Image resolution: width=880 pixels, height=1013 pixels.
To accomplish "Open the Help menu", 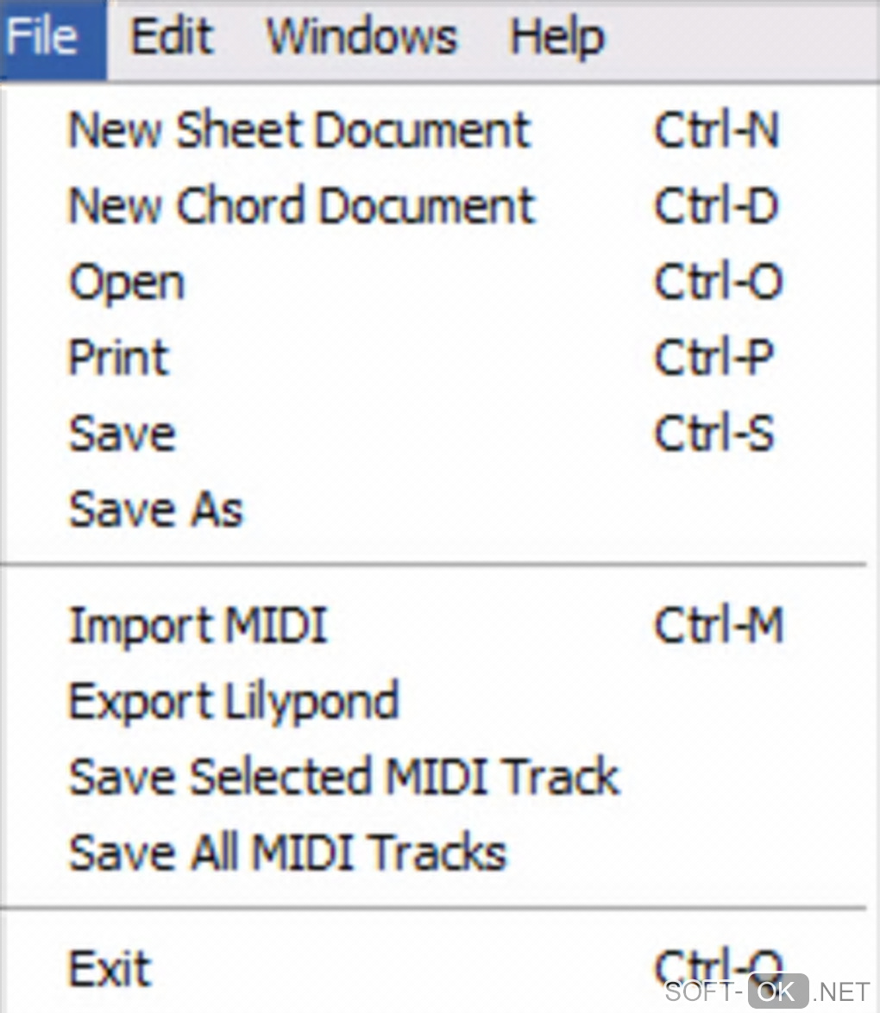I will (557, 39).
